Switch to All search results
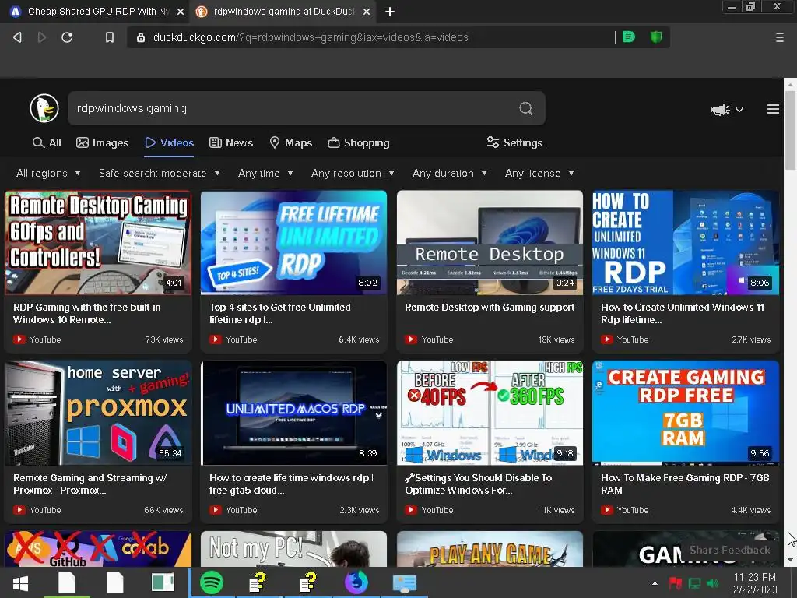Viewport: 797px width, 598px height. [47, 143]
